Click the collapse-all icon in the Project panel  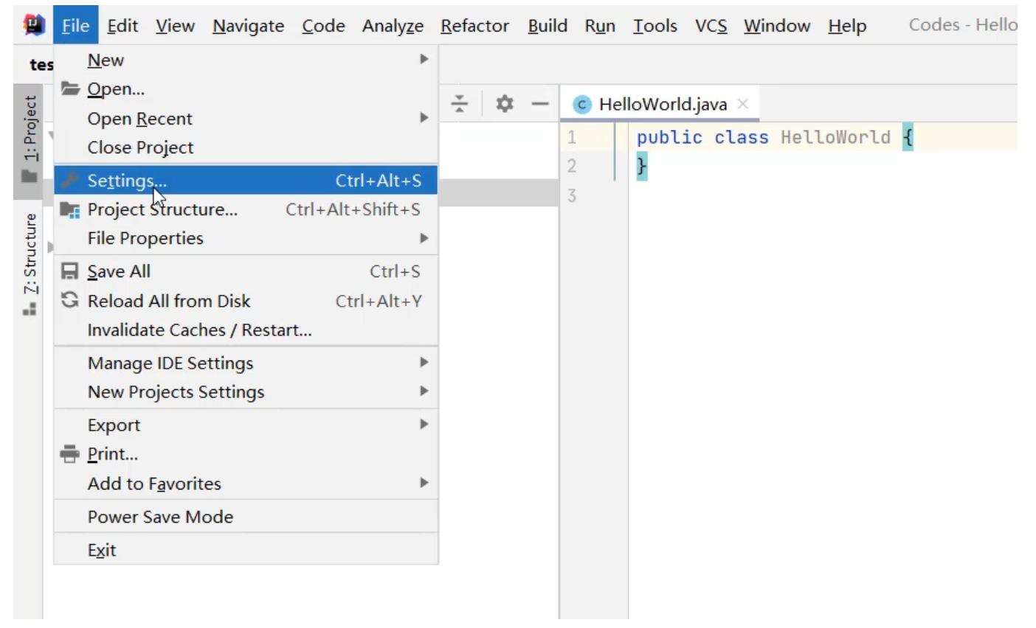pyautogui.click(x=460, y=104)
